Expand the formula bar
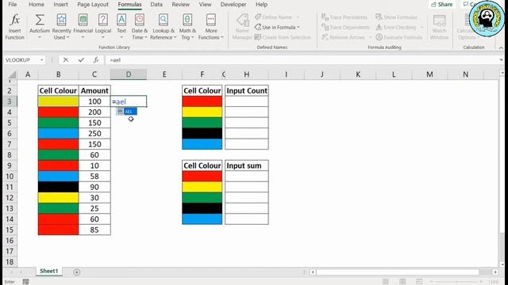This screenshot has height=285, width=508. [501, 60]
